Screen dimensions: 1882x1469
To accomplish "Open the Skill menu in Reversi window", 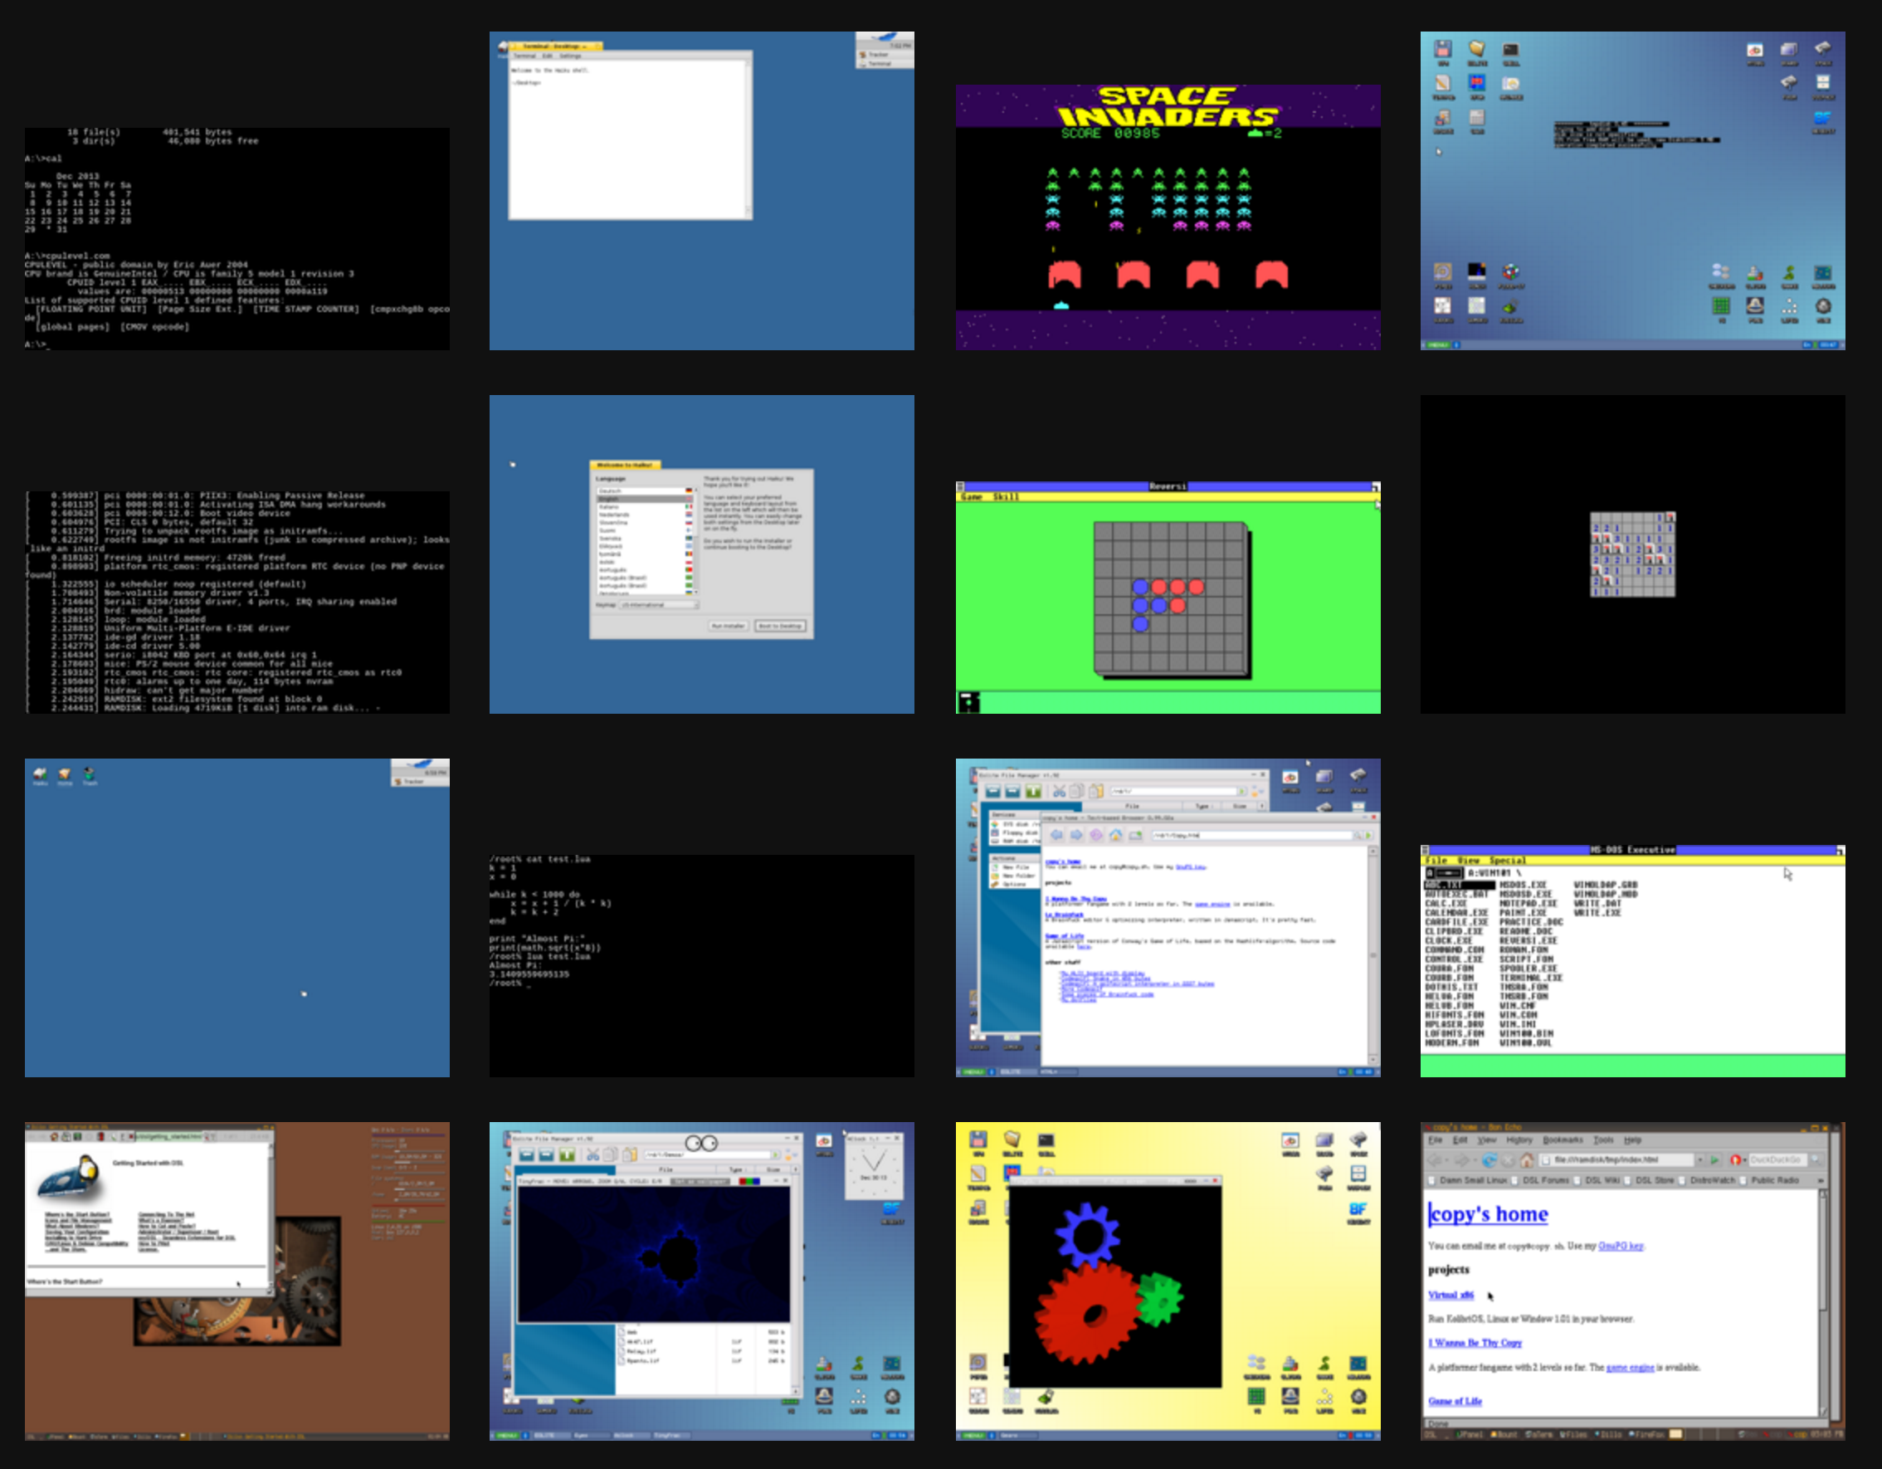I will [1006, 497].
